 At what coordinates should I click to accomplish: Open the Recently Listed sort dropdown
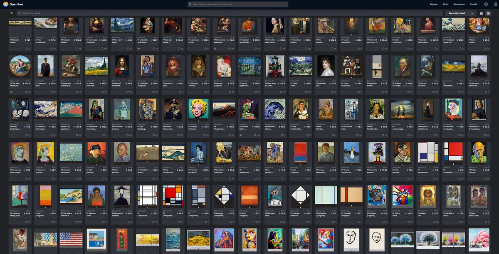(x=461, y=13)
